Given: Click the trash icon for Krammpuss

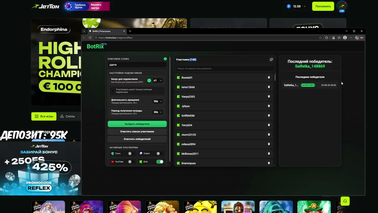Looking at the screenshot, I should click(x=269, y=163).
